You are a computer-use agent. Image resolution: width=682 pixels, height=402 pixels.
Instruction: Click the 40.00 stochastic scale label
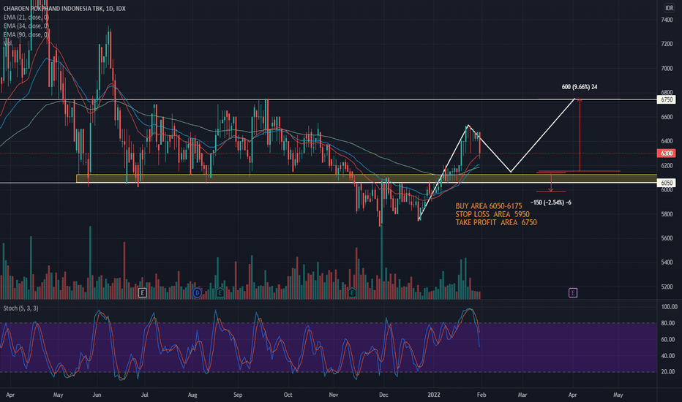click(x=668, y=356)
